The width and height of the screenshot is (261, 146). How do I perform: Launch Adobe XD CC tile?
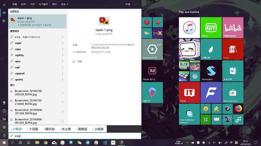pos(152,71)
